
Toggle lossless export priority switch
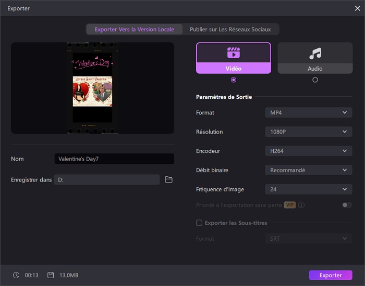coord(347,205)
